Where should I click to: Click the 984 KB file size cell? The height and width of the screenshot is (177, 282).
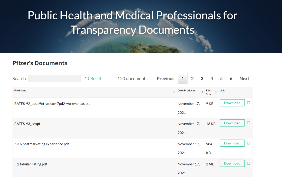tap(209, 148)
